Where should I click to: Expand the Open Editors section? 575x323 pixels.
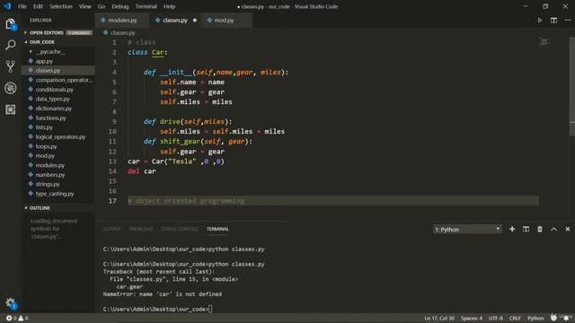(x=58, y=32)
